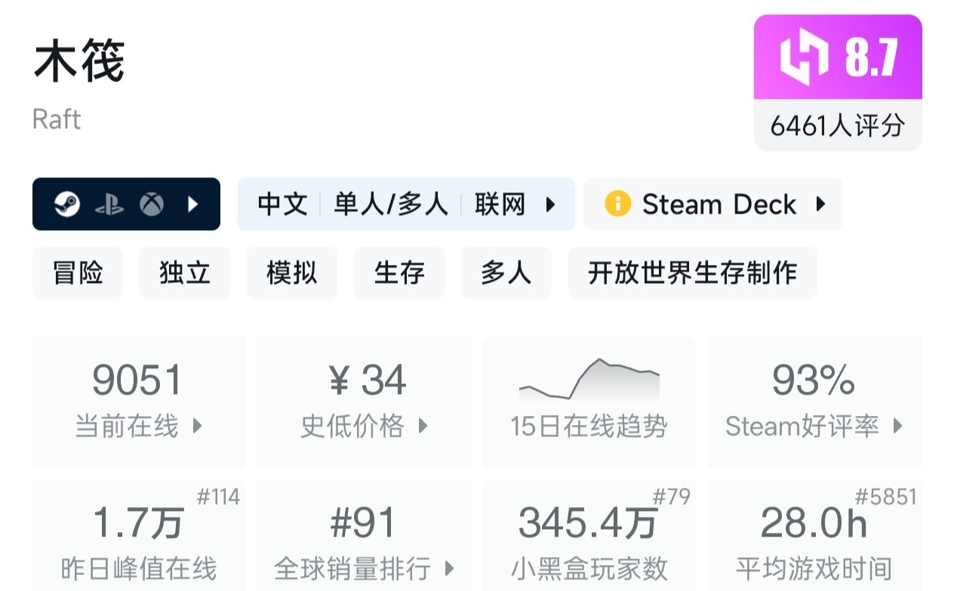Choose the 生存 tag
Image resolution: width=954 pixels, height=591 pixels.
399,272
